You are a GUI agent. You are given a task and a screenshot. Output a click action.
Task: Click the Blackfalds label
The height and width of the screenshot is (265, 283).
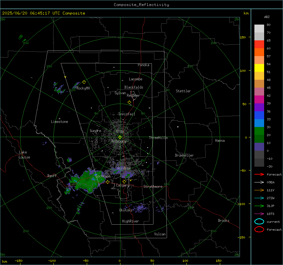(x=134, y=87)
